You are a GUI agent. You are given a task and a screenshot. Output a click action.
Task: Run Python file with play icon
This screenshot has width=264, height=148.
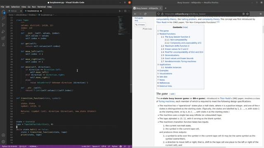[120, 11]
